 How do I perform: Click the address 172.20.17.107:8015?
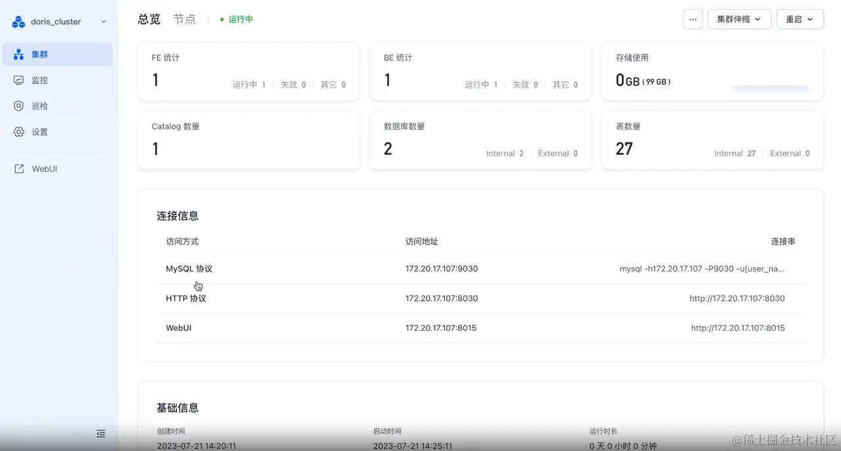(x=441, y=328)
